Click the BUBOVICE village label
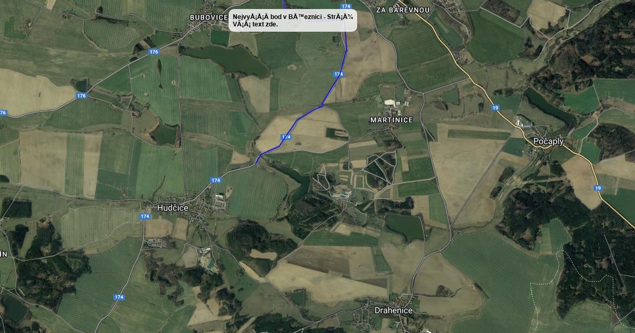This screenshot has height=333, width=635. 209,17
